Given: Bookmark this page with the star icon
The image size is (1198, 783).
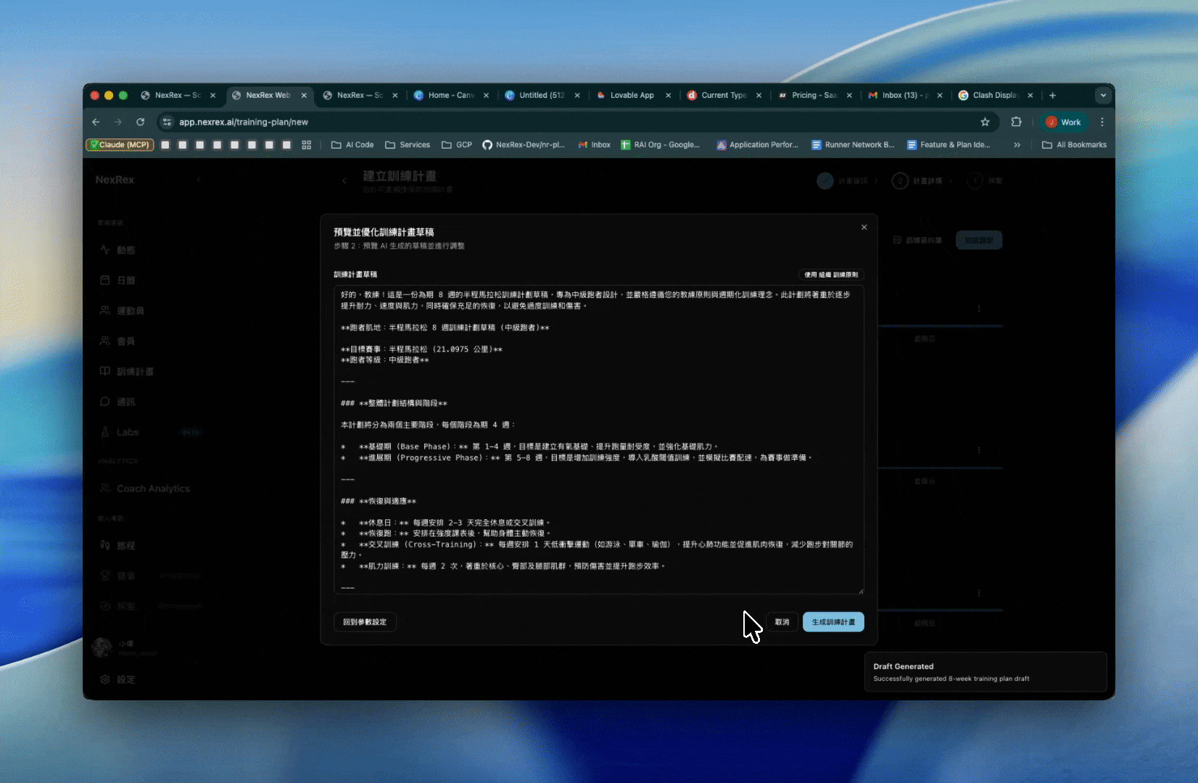Looking at the screenshot, I should click(x=985, y=122).
